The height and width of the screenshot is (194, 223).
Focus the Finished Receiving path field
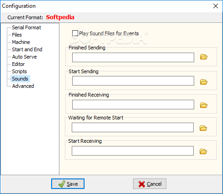[x=133, y=104]
